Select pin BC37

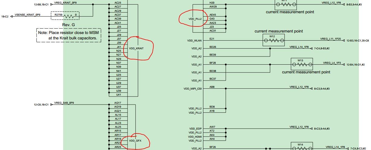(213, 79)
